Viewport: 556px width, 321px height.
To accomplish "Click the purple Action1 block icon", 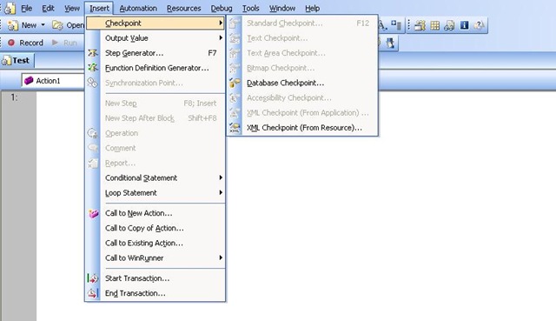I will pos(29,81).
